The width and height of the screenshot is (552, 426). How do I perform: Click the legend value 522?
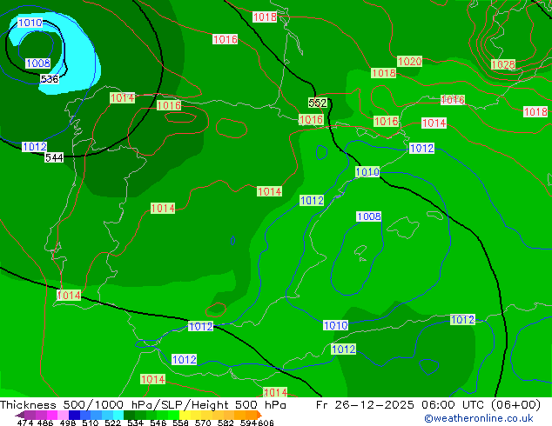click(x=112, y=423)
